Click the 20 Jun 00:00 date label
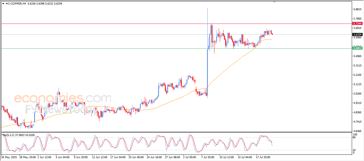Screen dimensions: 364x161 tap(136, 157)
